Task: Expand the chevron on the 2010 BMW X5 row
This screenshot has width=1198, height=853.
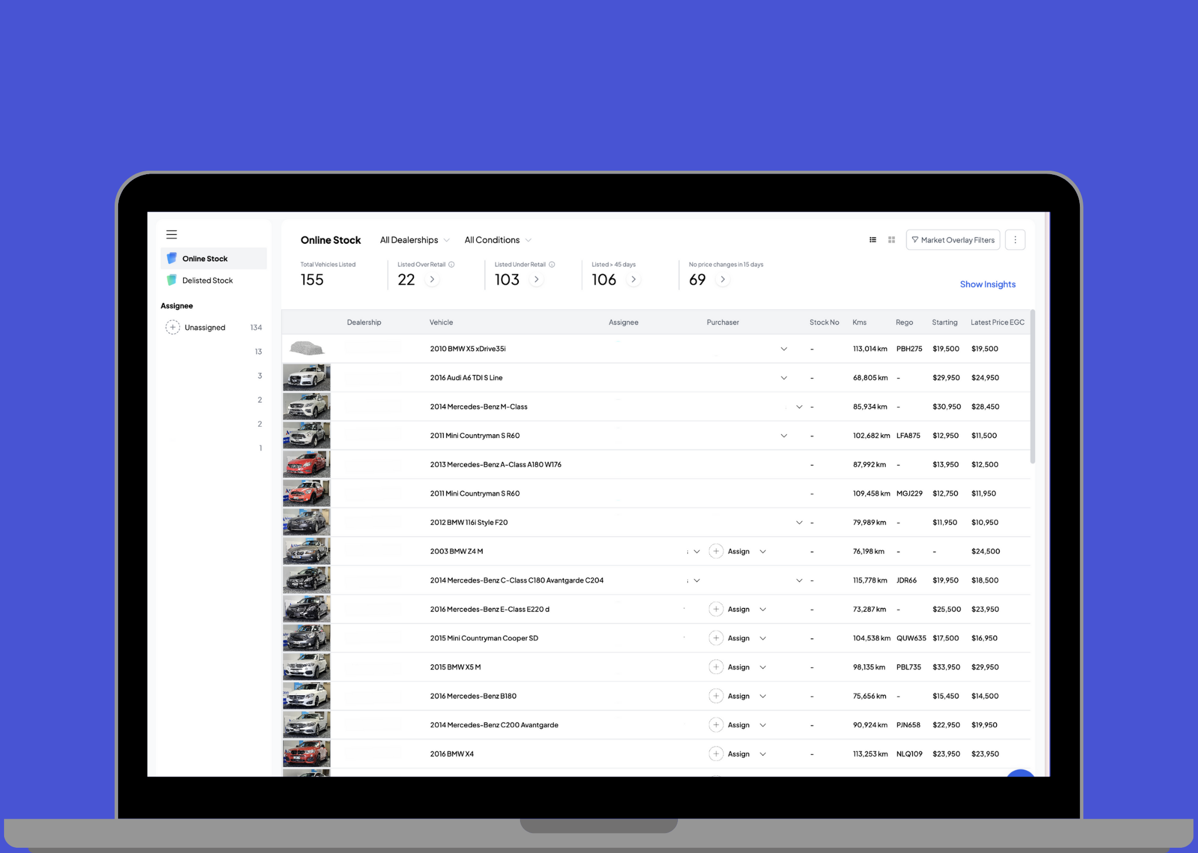Action: click(x=784, y=348)
